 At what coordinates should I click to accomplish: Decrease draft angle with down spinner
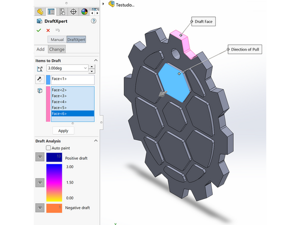[92, 71]
